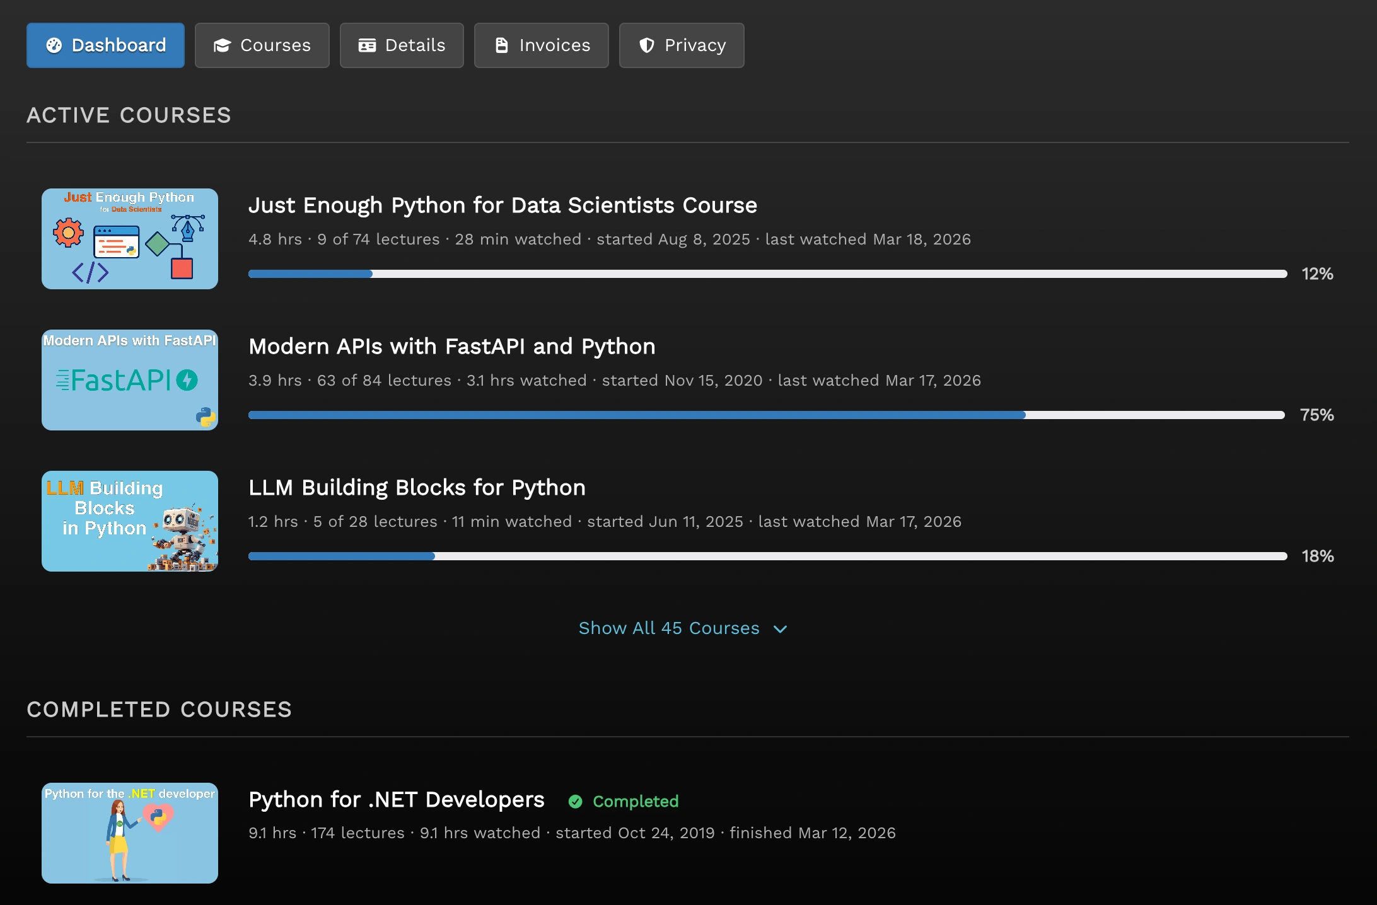Open the Privacy tab
Image resolution: width=1377 pixels, height=905 pixels.
tap(682, 45)
